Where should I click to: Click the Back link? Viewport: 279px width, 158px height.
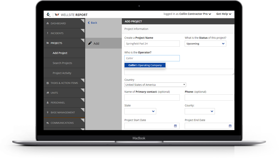92,23
